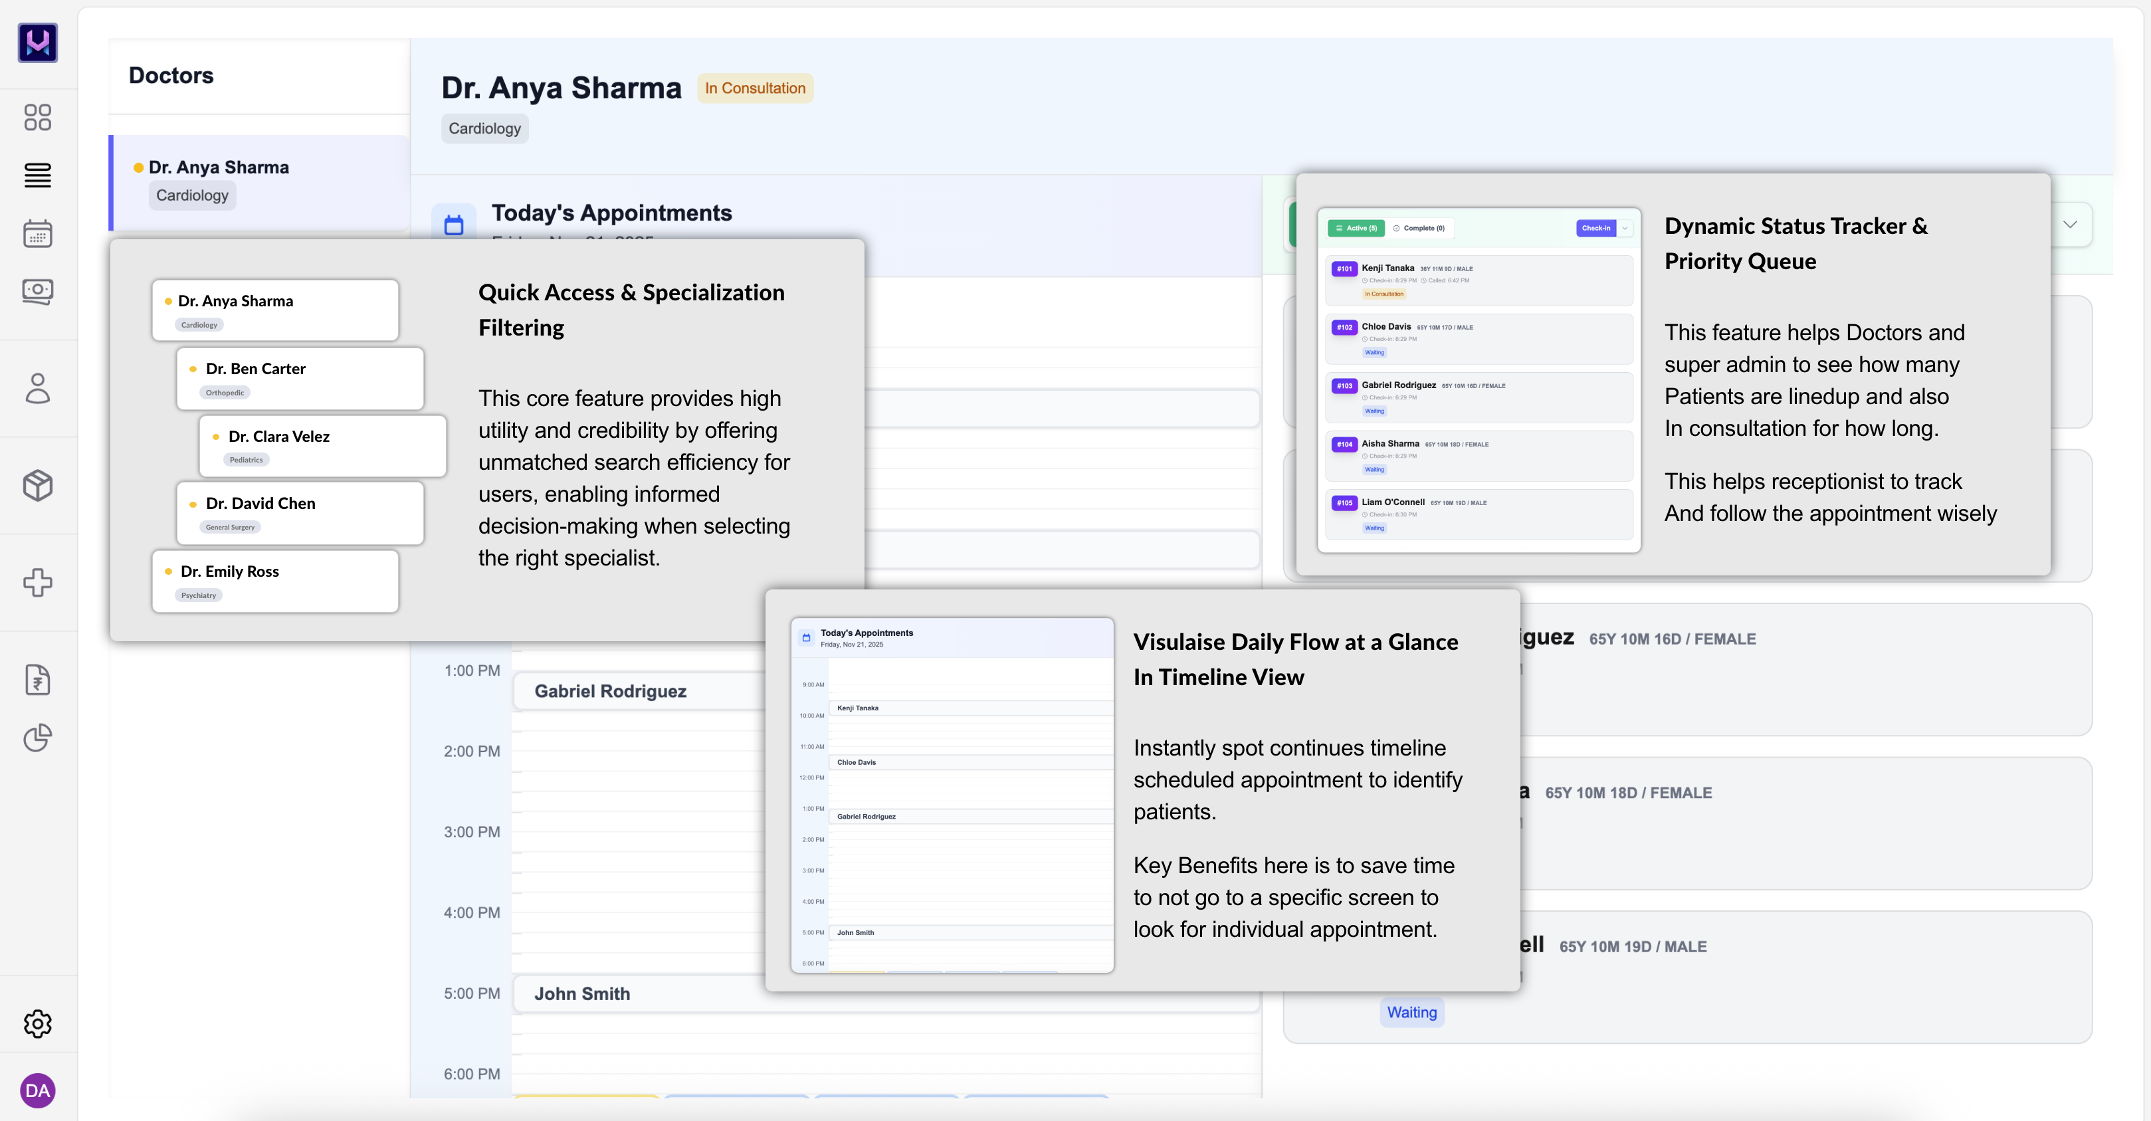Open the dashboard grid icon in sidebar

[38, 117]
